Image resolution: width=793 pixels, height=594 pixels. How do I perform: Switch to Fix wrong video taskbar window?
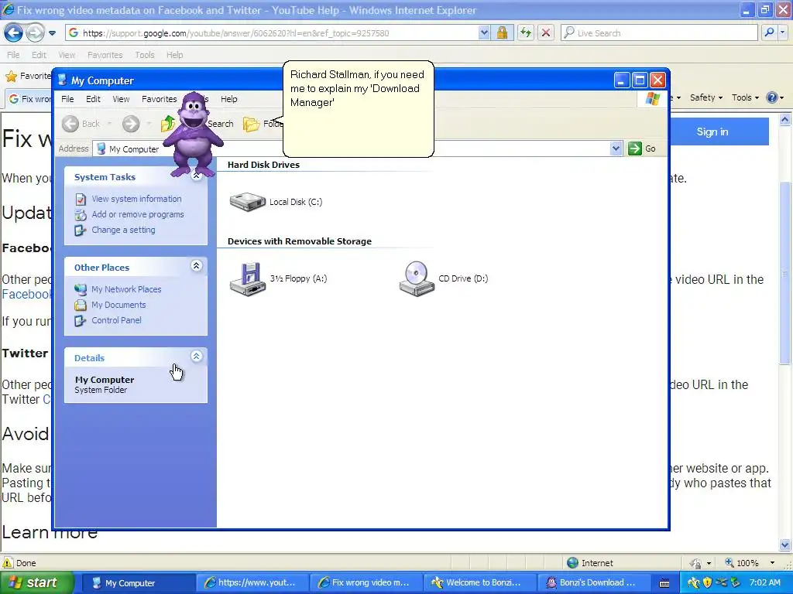pos(366,583)
